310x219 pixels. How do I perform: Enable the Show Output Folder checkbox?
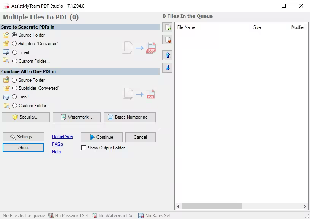(x=84, y=148)
